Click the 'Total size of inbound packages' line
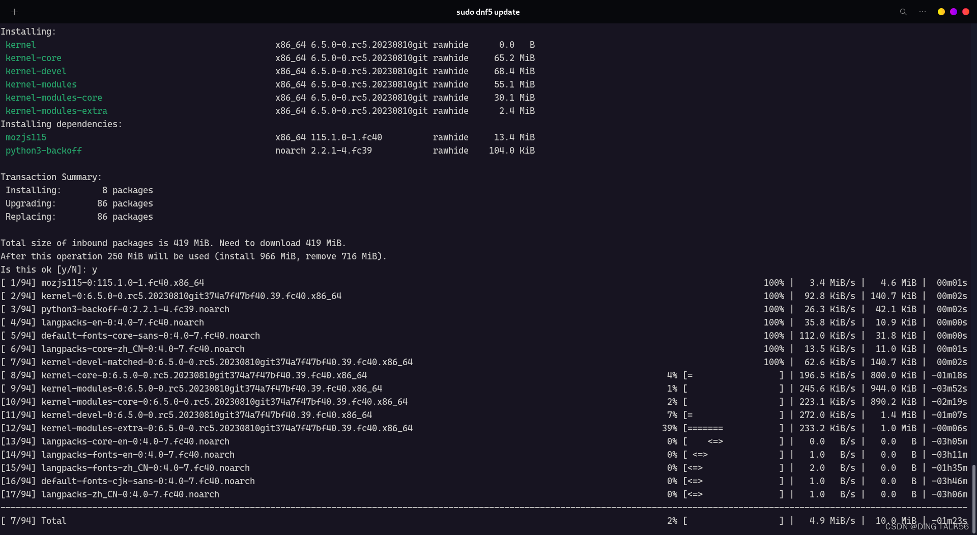 click(x=173, y=243)
